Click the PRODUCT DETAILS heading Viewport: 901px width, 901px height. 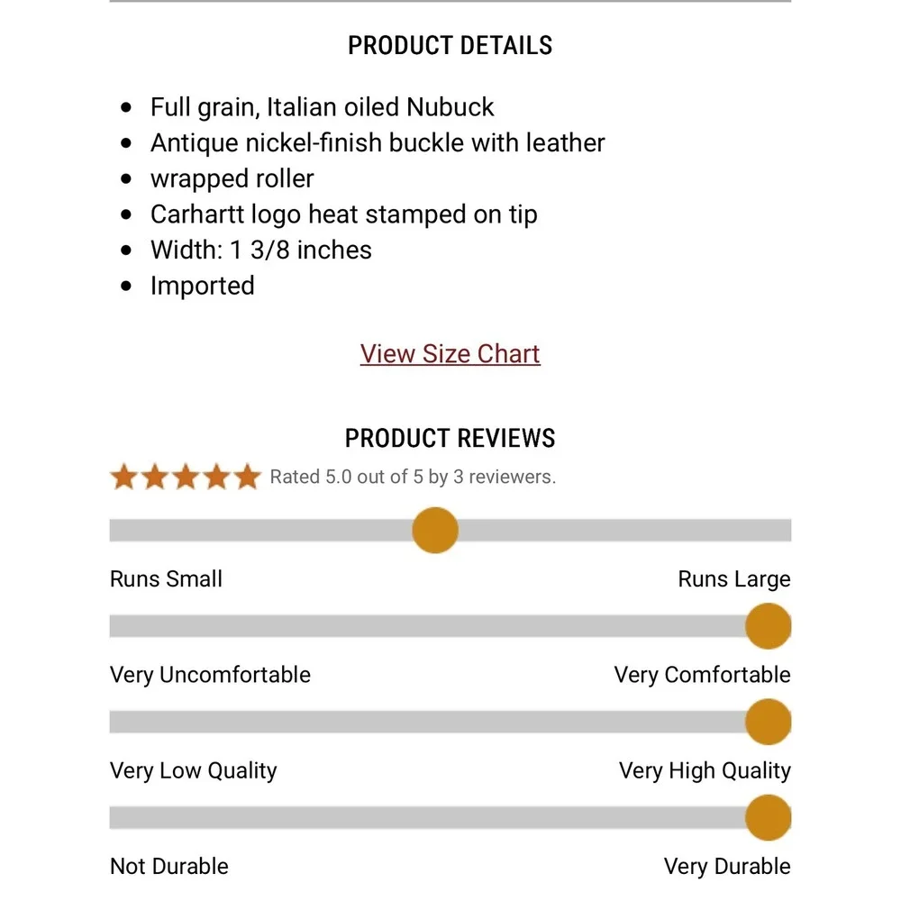[450, 45]
